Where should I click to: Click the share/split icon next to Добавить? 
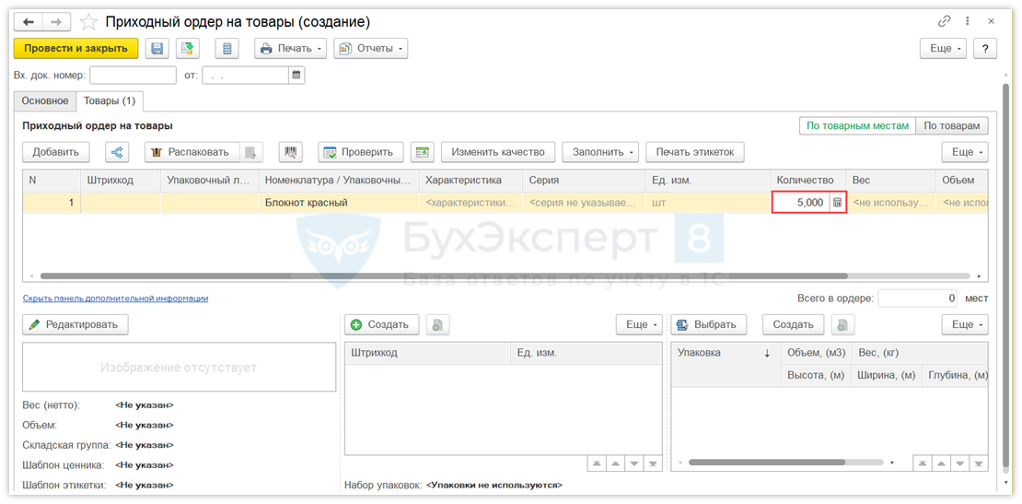point(117,152)
